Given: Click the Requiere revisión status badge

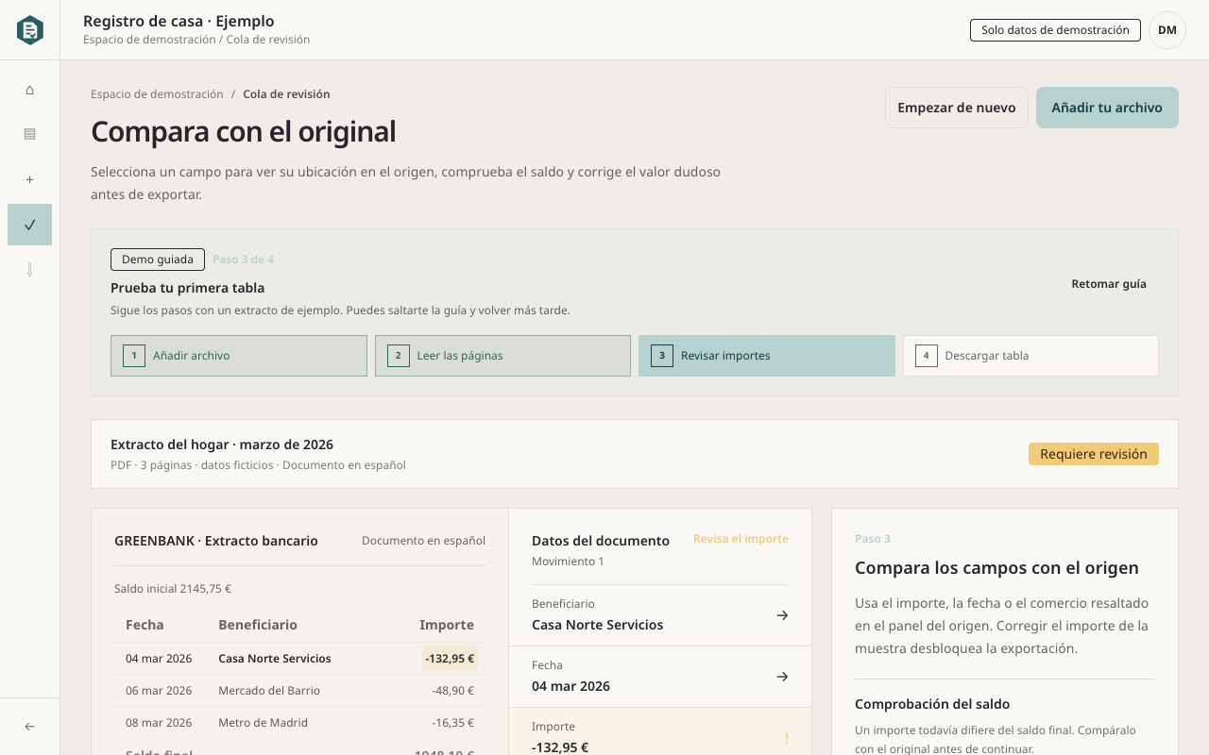Looking at the screenshot, I should [1094, 454].
